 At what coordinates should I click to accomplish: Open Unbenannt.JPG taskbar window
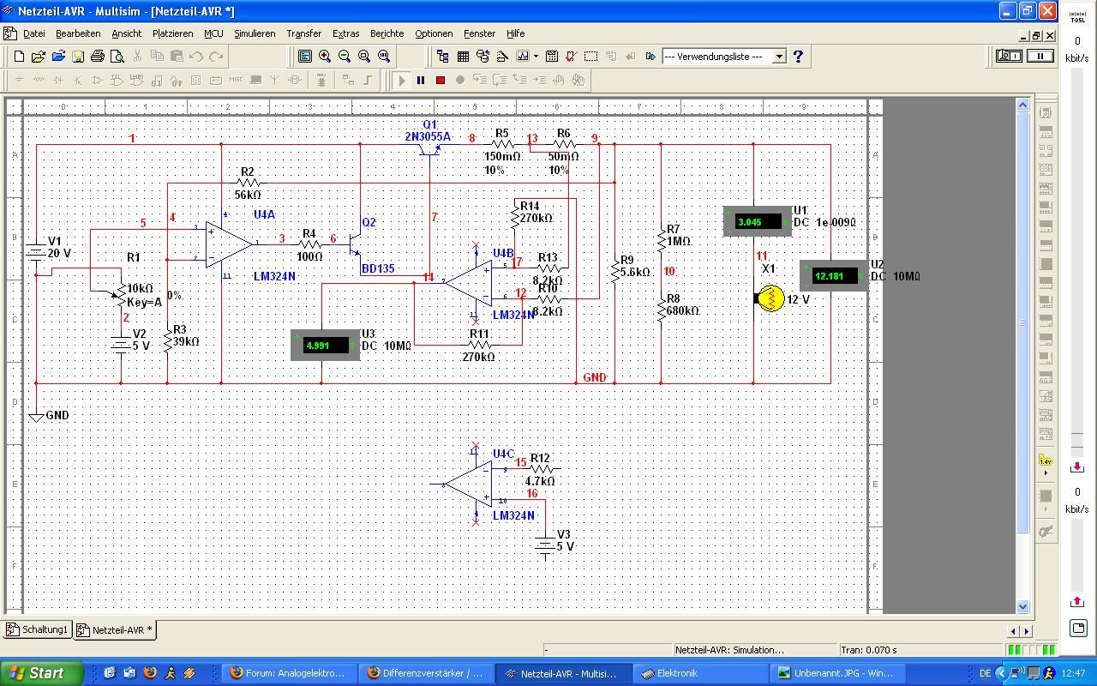837,673
